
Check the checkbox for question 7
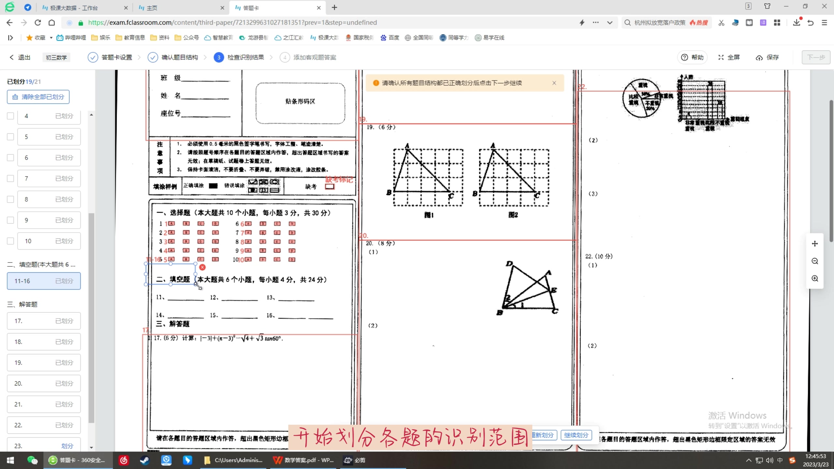tap(10, 178)
